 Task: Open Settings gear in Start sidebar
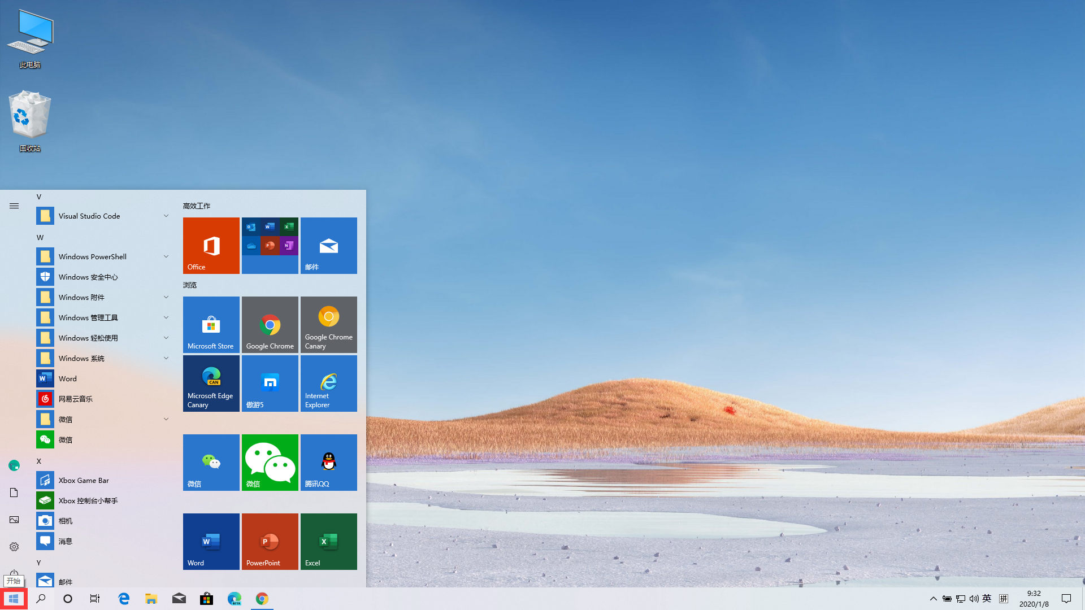14,547
